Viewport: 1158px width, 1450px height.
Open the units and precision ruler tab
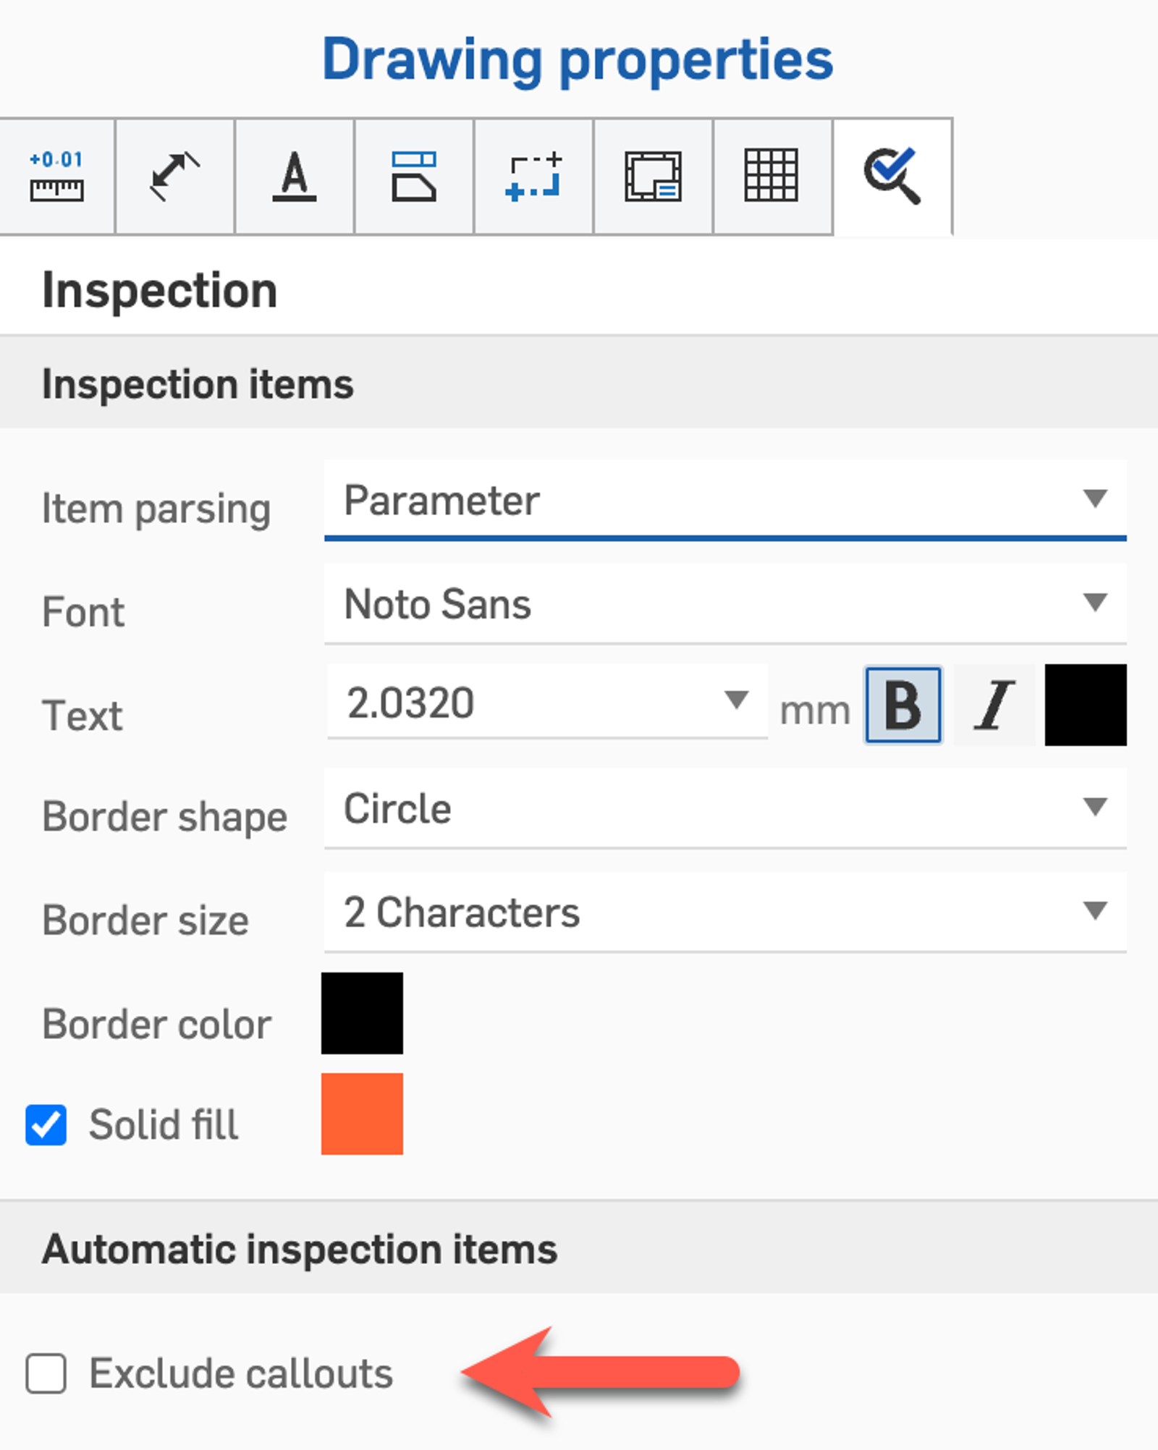coord(56,177)
